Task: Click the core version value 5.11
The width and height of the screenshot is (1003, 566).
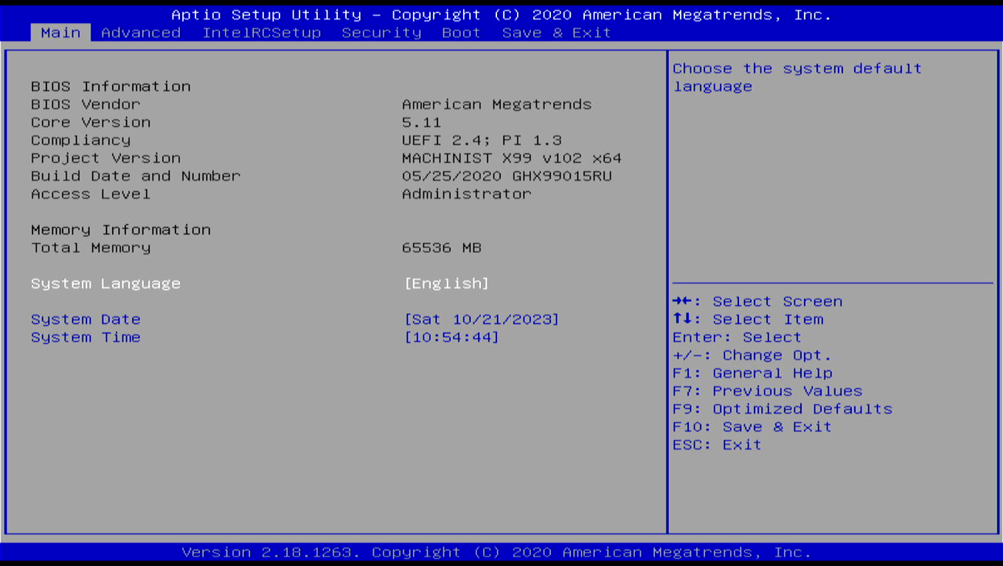Action: click(422, 122)
